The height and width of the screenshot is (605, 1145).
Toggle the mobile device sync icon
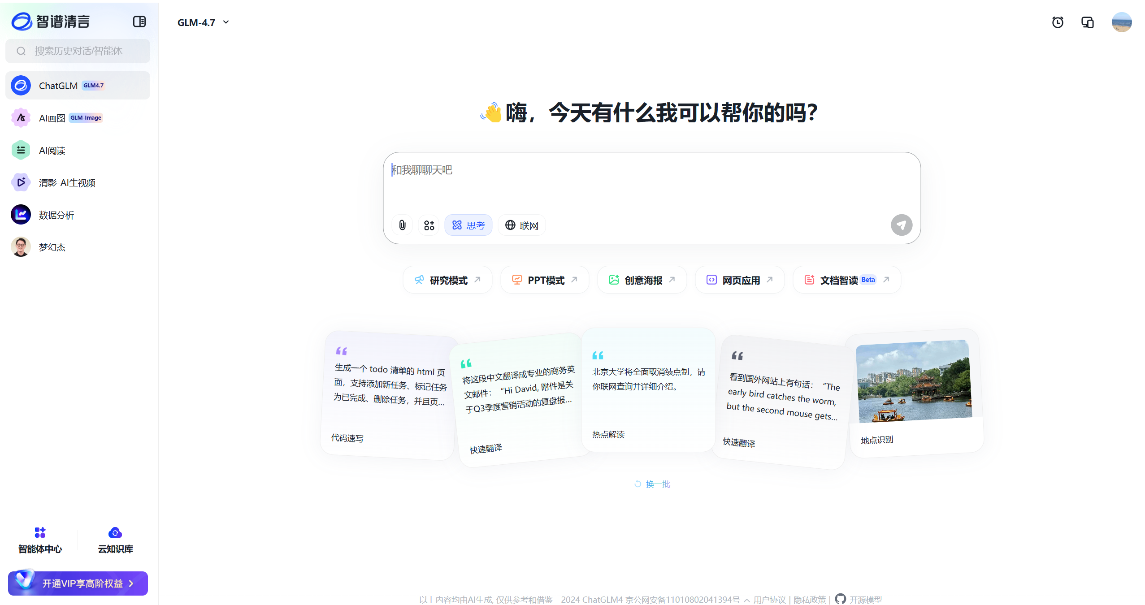(x=1087, y=22)
